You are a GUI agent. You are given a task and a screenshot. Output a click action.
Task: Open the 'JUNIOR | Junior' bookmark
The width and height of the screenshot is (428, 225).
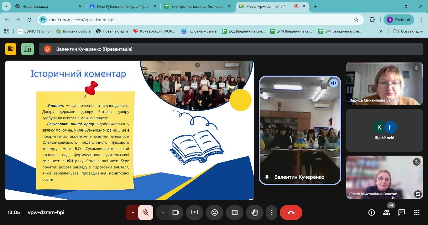35,31
